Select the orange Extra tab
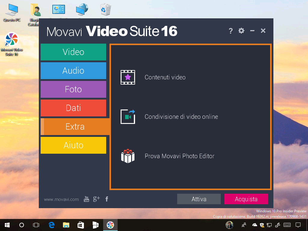This screenshot has width=308, height=231. [x=75, y=127]
